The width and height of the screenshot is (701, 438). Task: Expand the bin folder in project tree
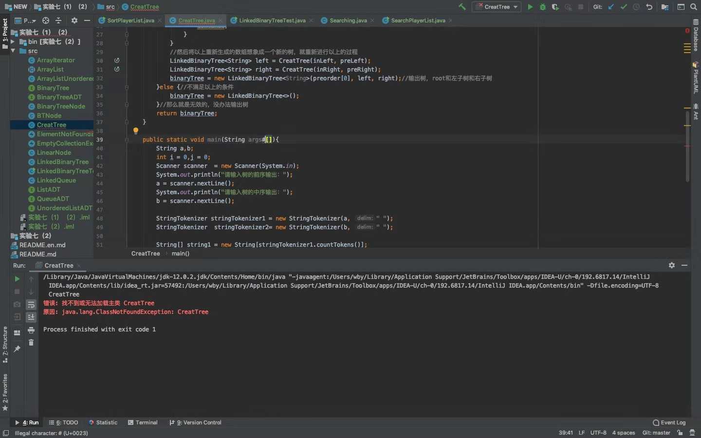(13, 41)
